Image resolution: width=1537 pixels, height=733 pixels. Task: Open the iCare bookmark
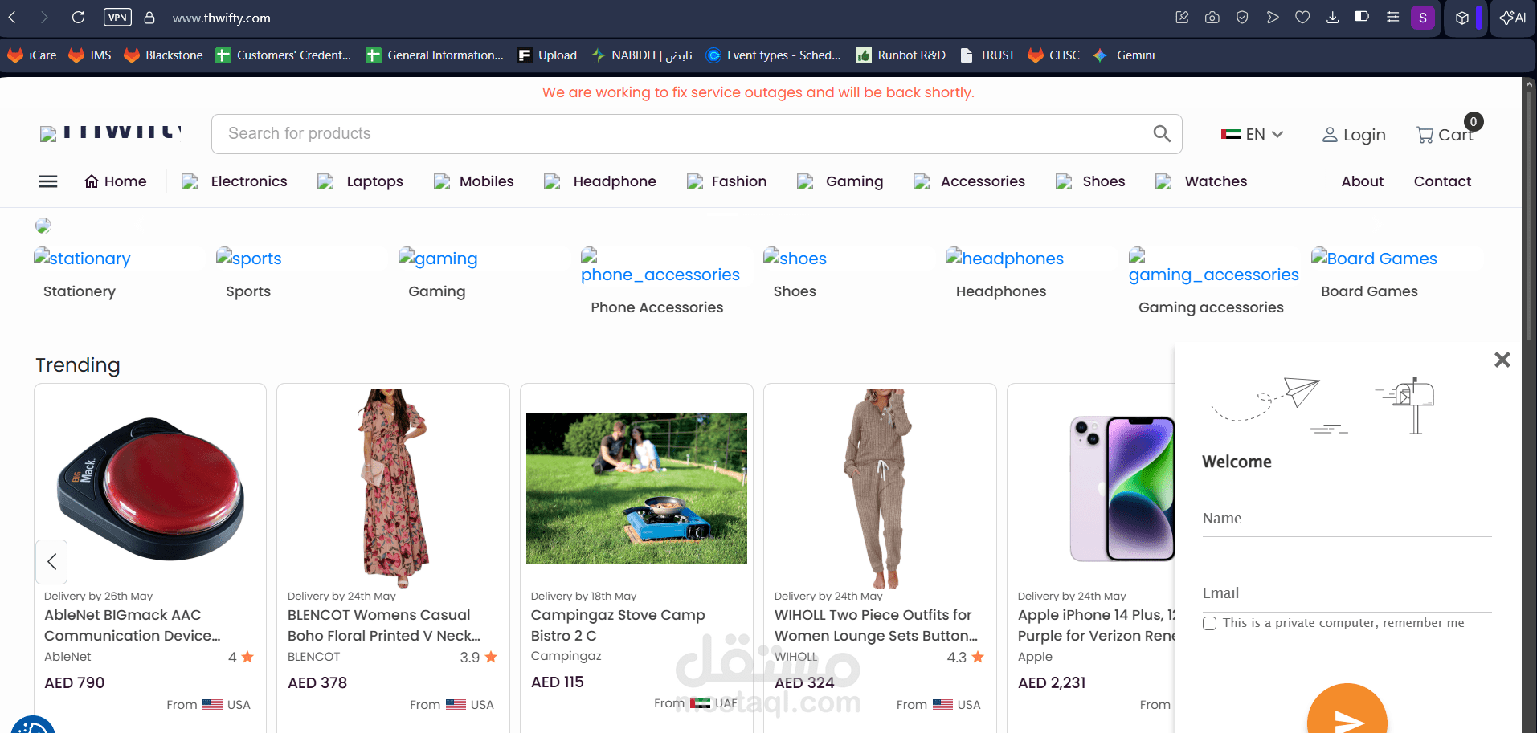point(32,55)
